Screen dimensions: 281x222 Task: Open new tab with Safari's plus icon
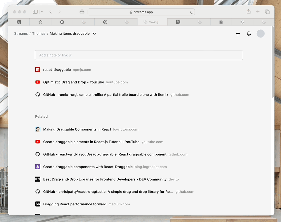258,12
